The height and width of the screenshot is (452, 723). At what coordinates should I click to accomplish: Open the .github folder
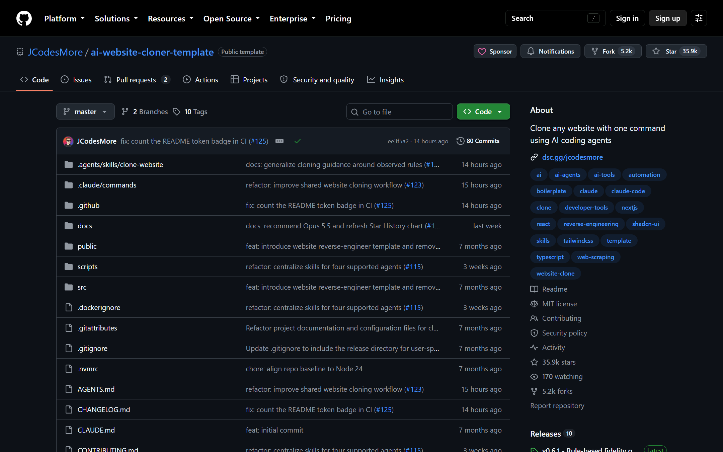coord(89,206)
